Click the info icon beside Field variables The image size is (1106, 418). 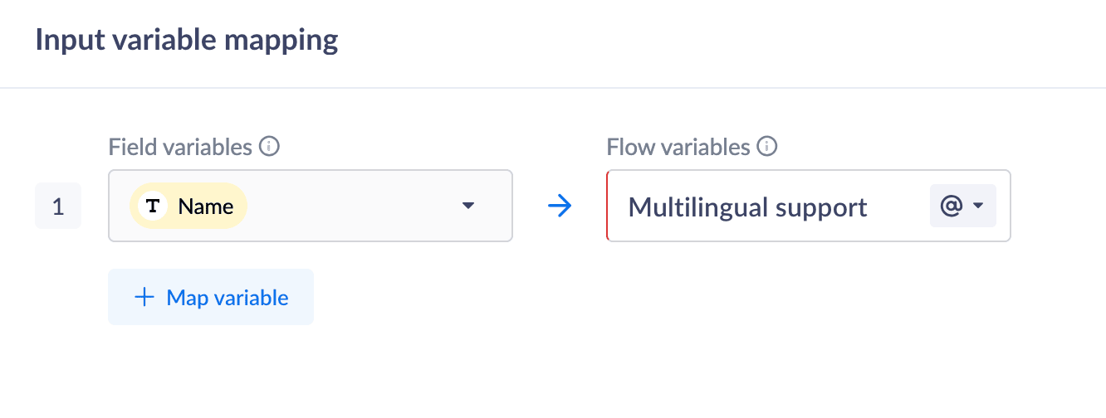coord(269,147)
